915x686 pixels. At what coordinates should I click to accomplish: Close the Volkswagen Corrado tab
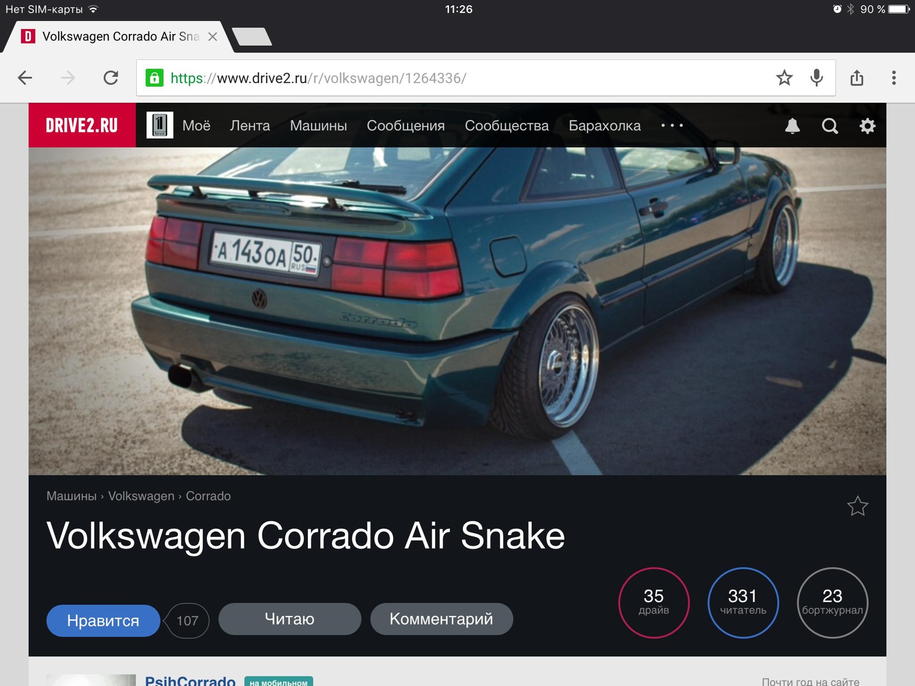[x=213, y=37]
